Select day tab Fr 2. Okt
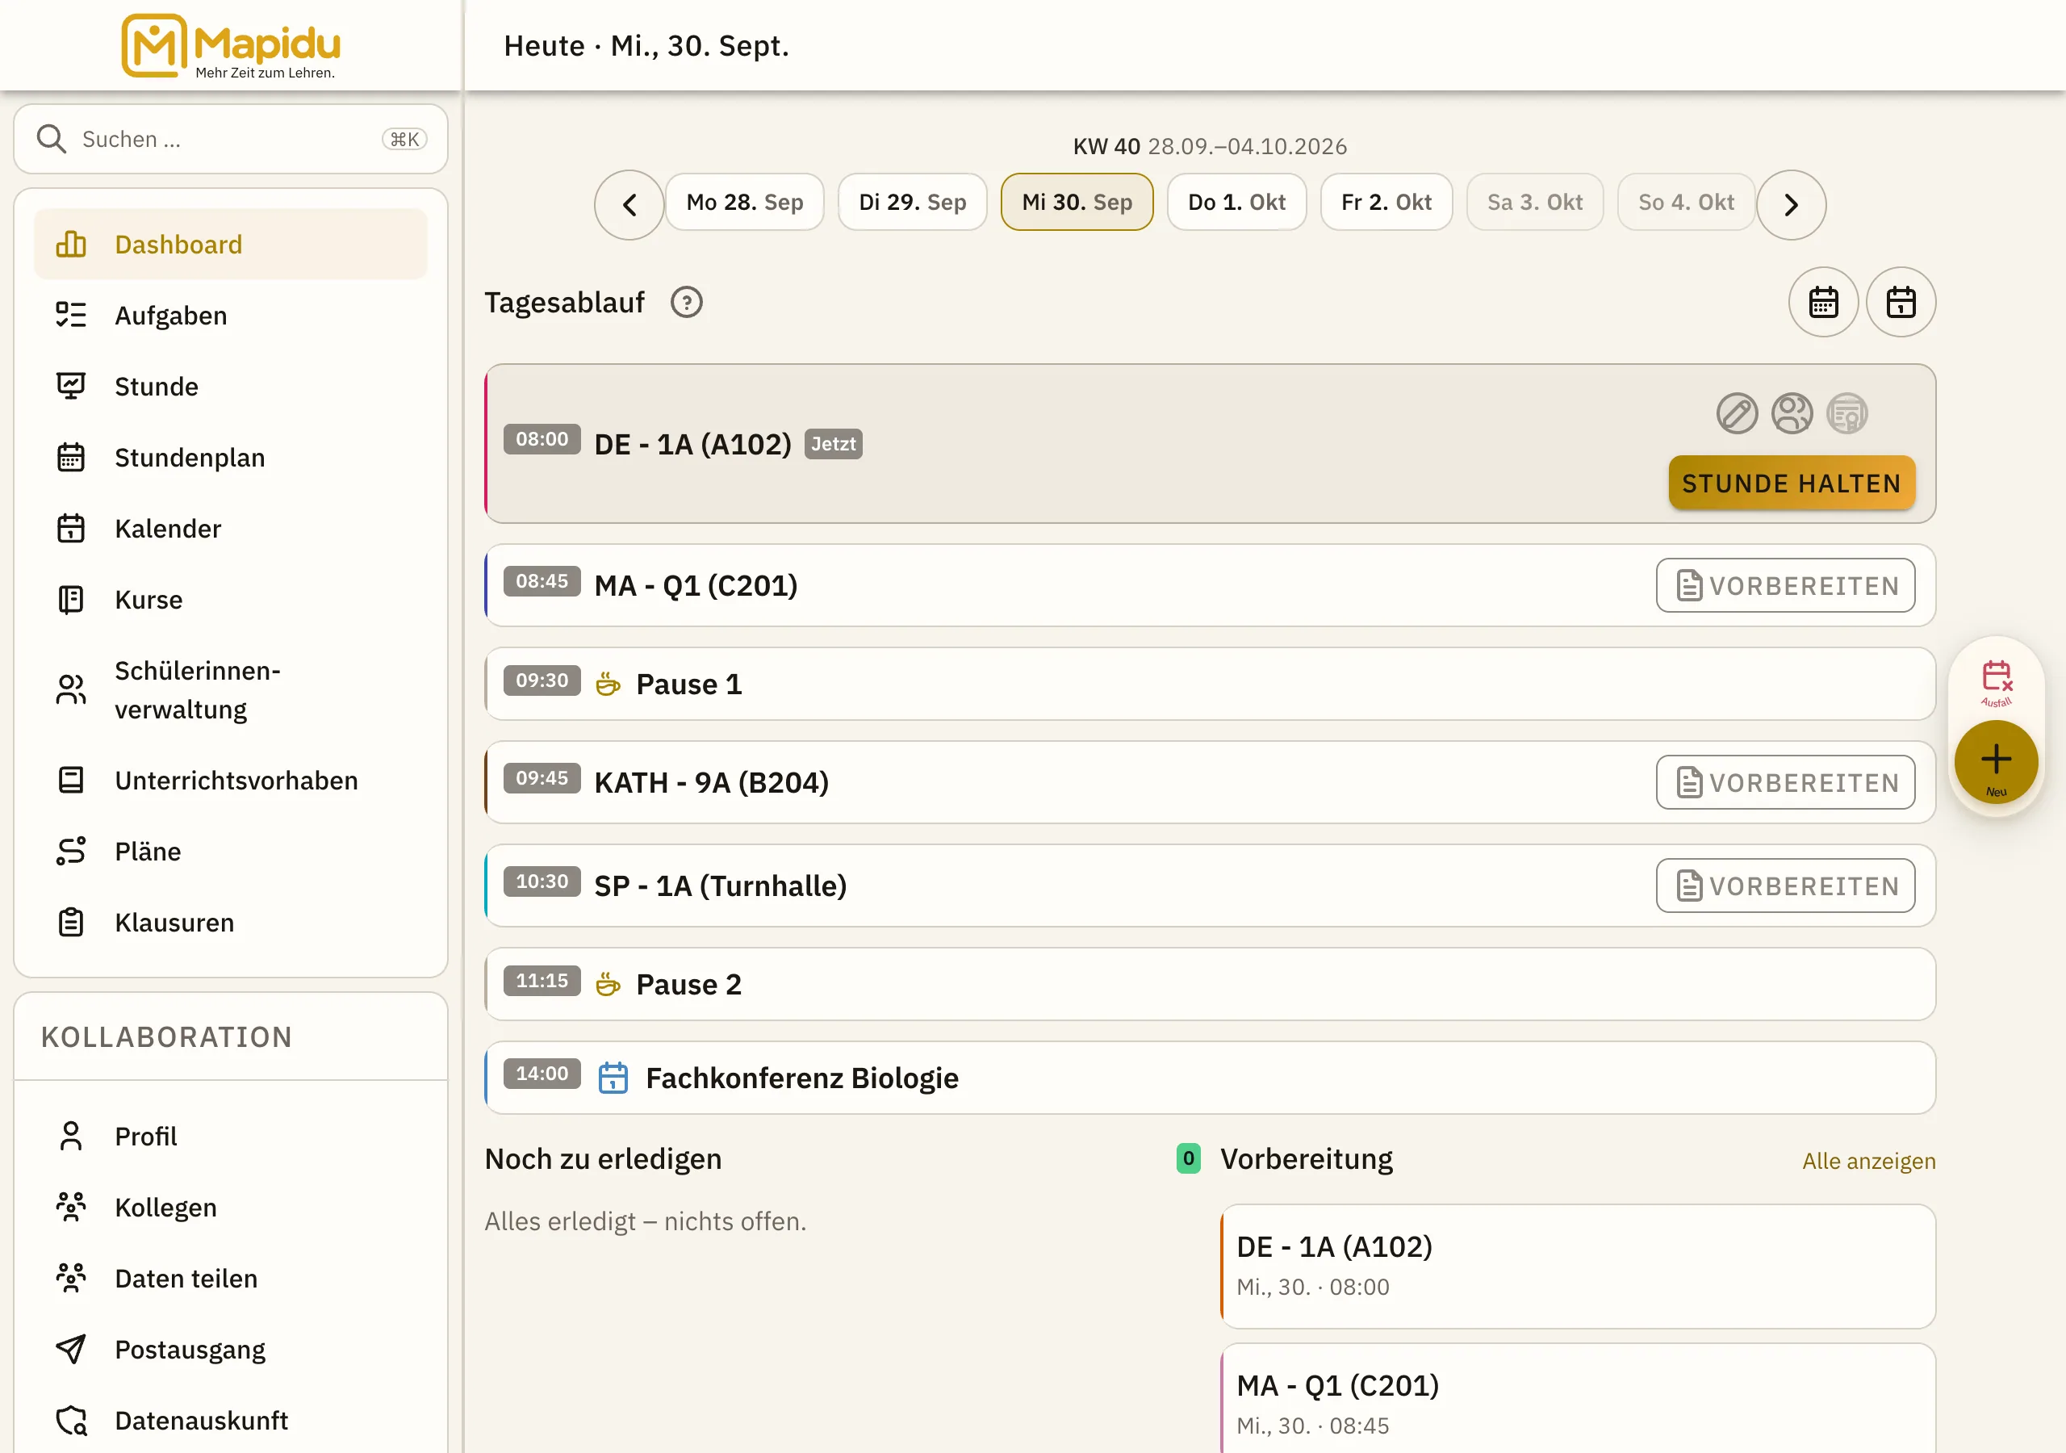 (x=1386, y=203)
